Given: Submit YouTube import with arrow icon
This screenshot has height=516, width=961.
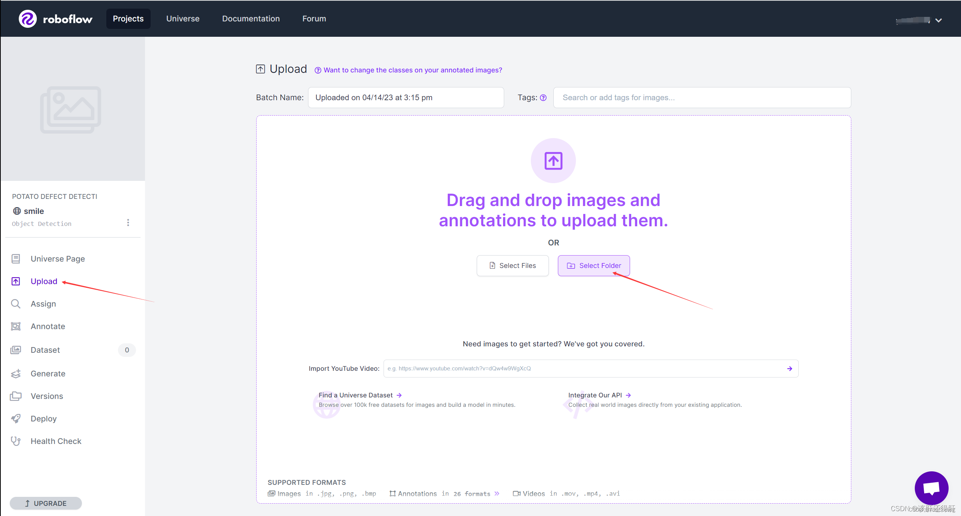Looking at the screenshot, I should pyautogui.click(x=789, y=369).
